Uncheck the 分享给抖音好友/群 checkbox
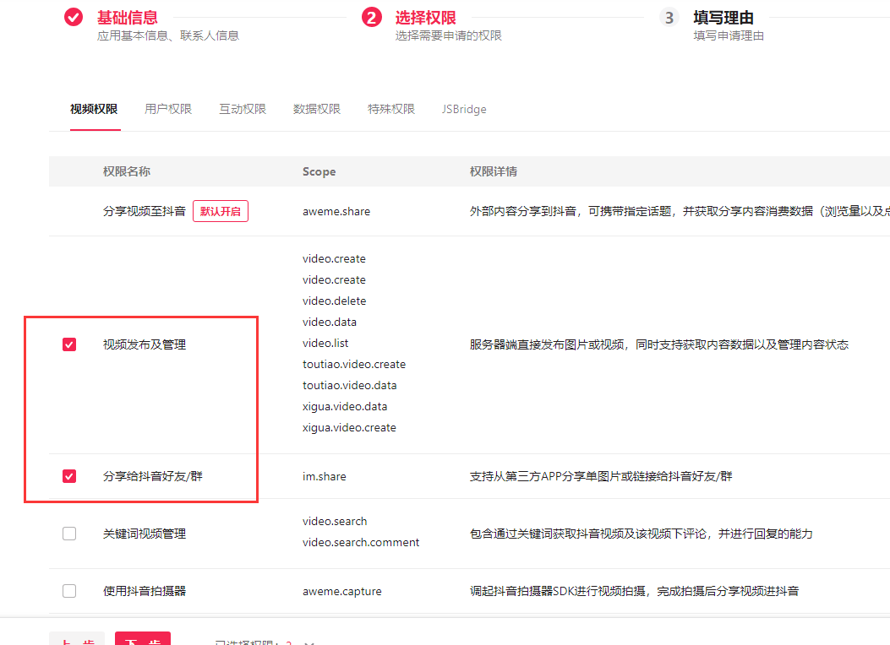The image size is (890, 645). (69, 476)
